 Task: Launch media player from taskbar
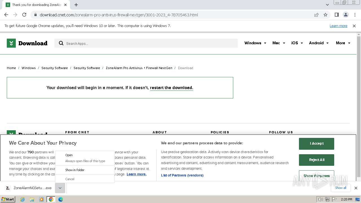(41, 199)
